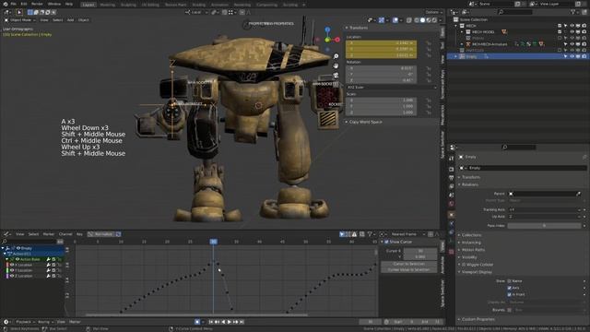
Task: Expand the Custom Properties panel
Action: pyautogui.click(x=478, y=319)
